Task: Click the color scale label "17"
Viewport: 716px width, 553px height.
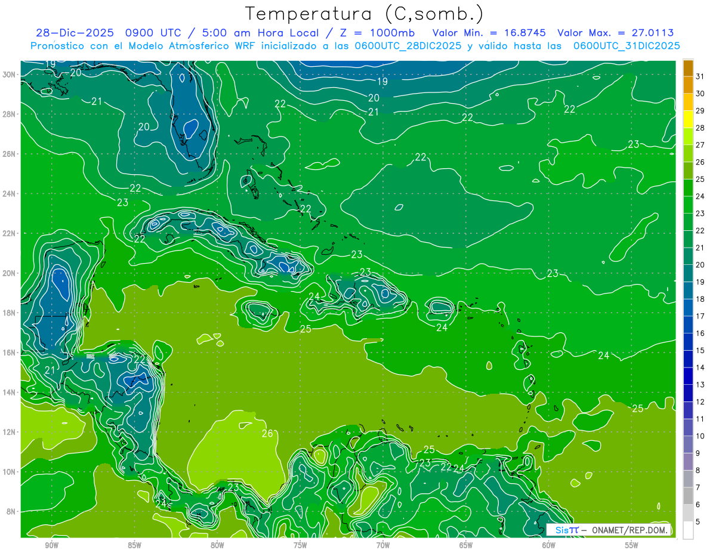Action: 700,316
